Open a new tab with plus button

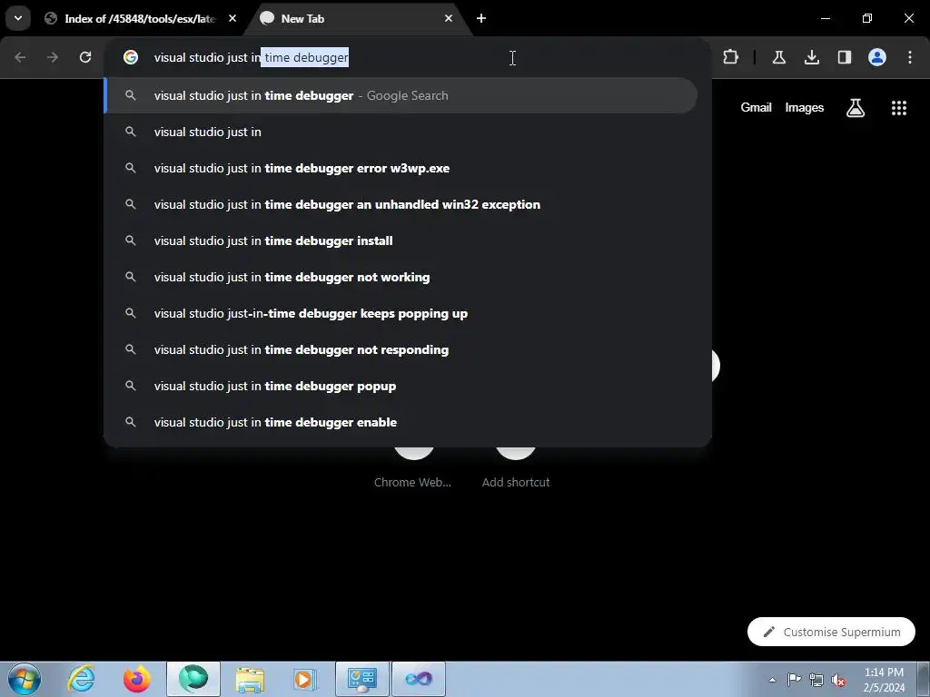[481, 18]
